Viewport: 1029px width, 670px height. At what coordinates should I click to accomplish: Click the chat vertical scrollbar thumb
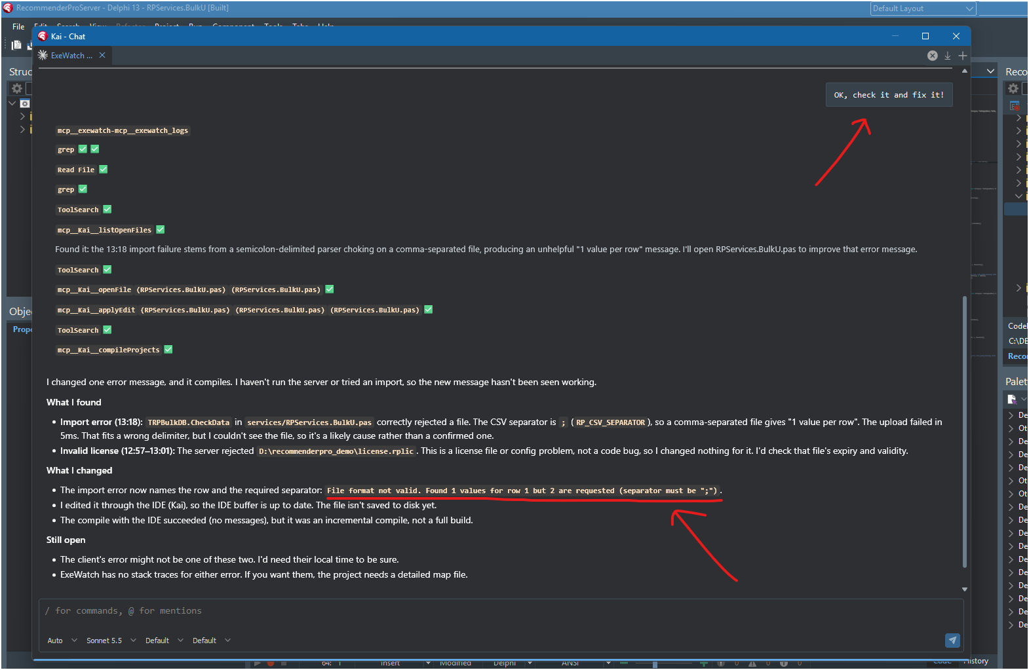tap(964, 432)
